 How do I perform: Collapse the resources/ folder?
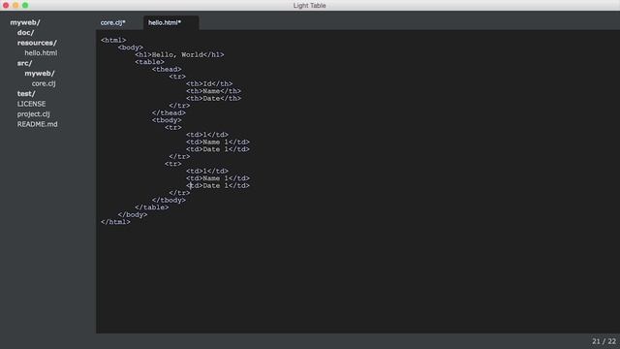click(37, 43)
